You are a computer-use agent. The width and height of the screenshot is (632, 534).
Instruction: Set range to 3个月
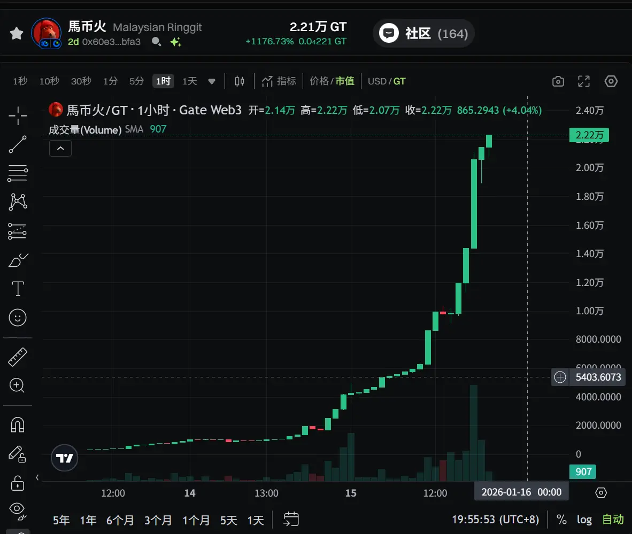[158, 520]
